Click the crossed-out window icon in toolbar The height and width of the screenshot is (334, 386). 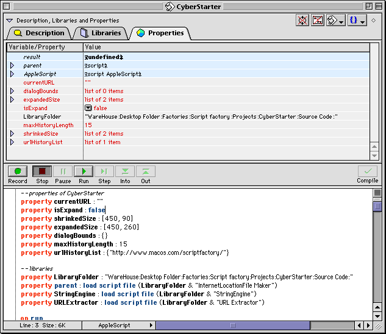coord(318,20)
